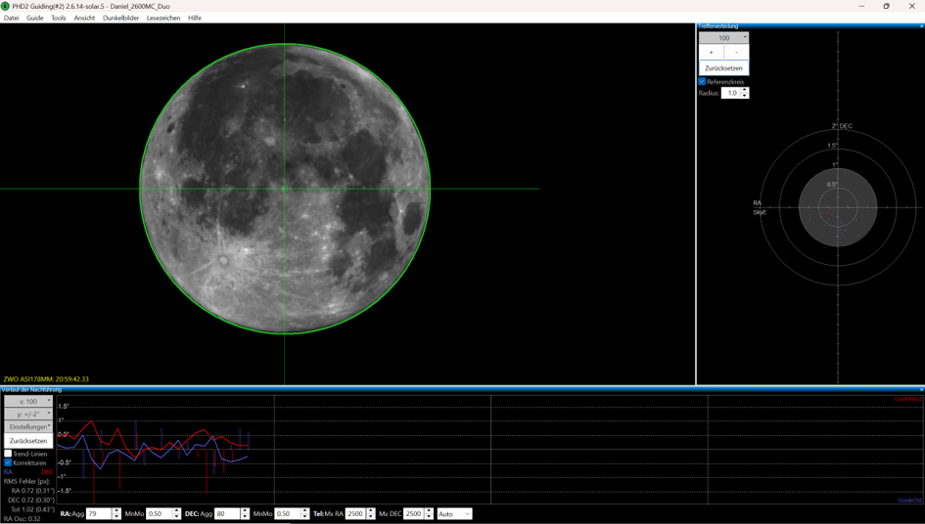Click the Mx RA field showing 2500
Screen dimensions: 925x524
(x=355, y=514)
